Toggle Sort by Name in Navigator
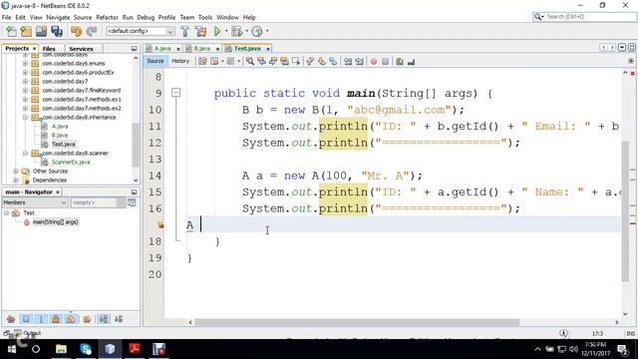This screenshot has width=638, height=359. 104,319
